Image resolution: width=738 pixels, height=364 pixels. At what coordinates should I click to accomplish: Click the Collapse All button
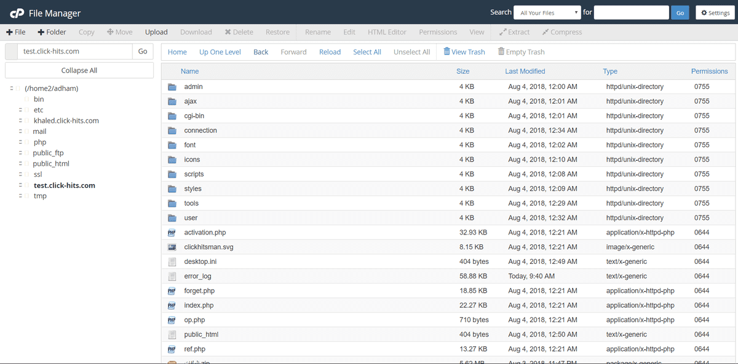79,71
